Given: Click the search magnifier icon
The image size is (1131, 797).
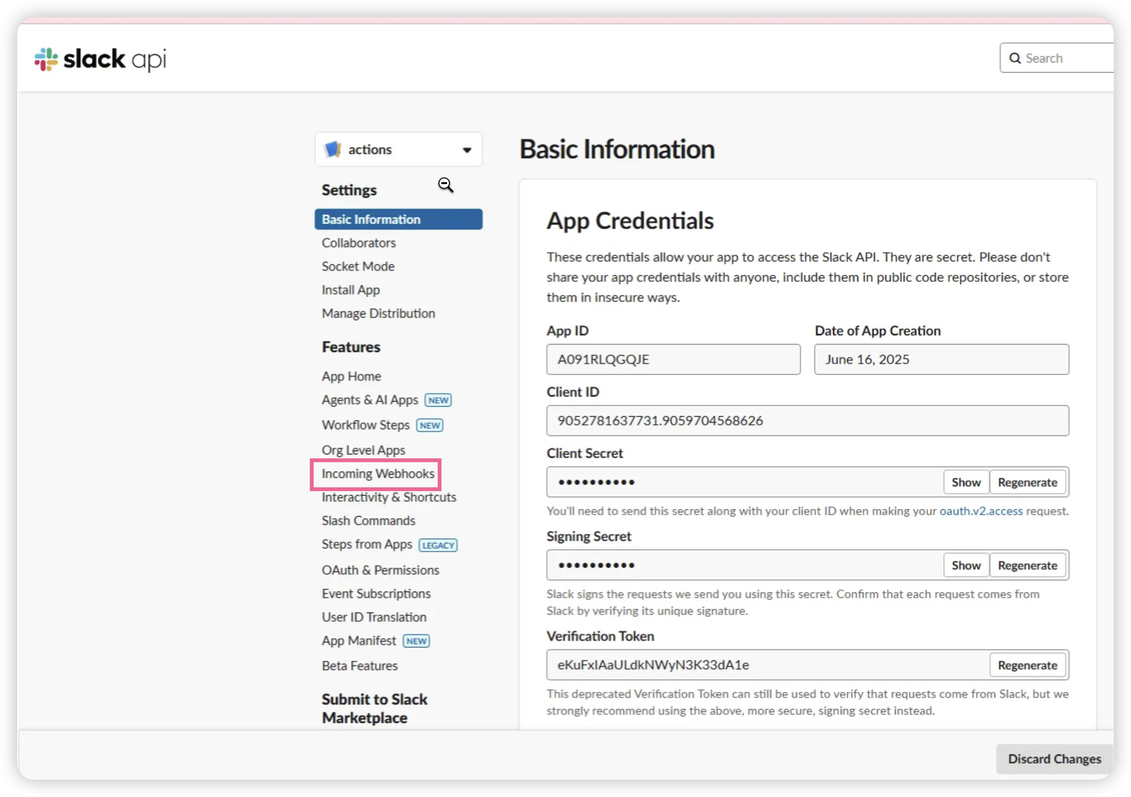Looking at the screenshot, I should coord(1015,58).
